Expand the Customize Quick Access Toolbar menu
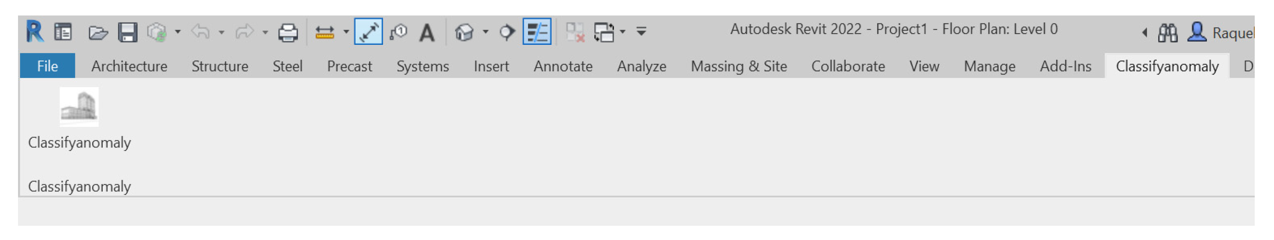 pos(642,31)
